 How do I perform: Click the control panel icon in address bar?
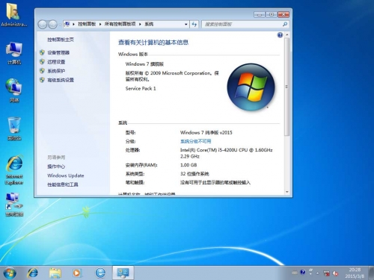[x=67, y=24]
